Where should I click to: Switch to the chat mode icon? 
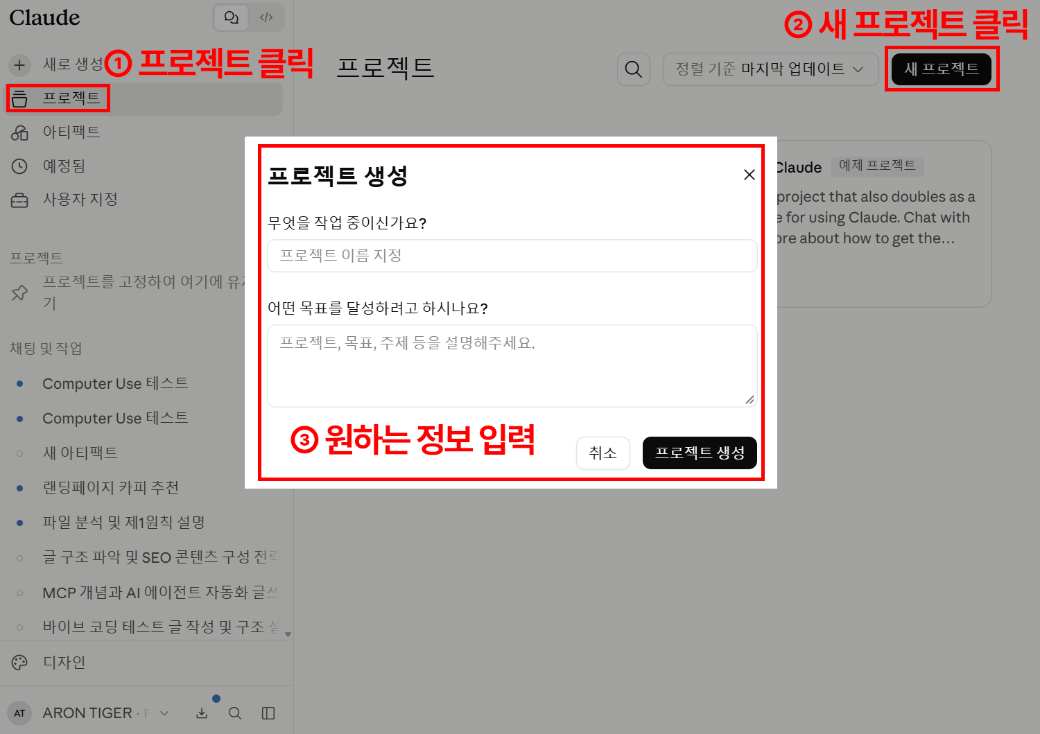tap(232, 18)
